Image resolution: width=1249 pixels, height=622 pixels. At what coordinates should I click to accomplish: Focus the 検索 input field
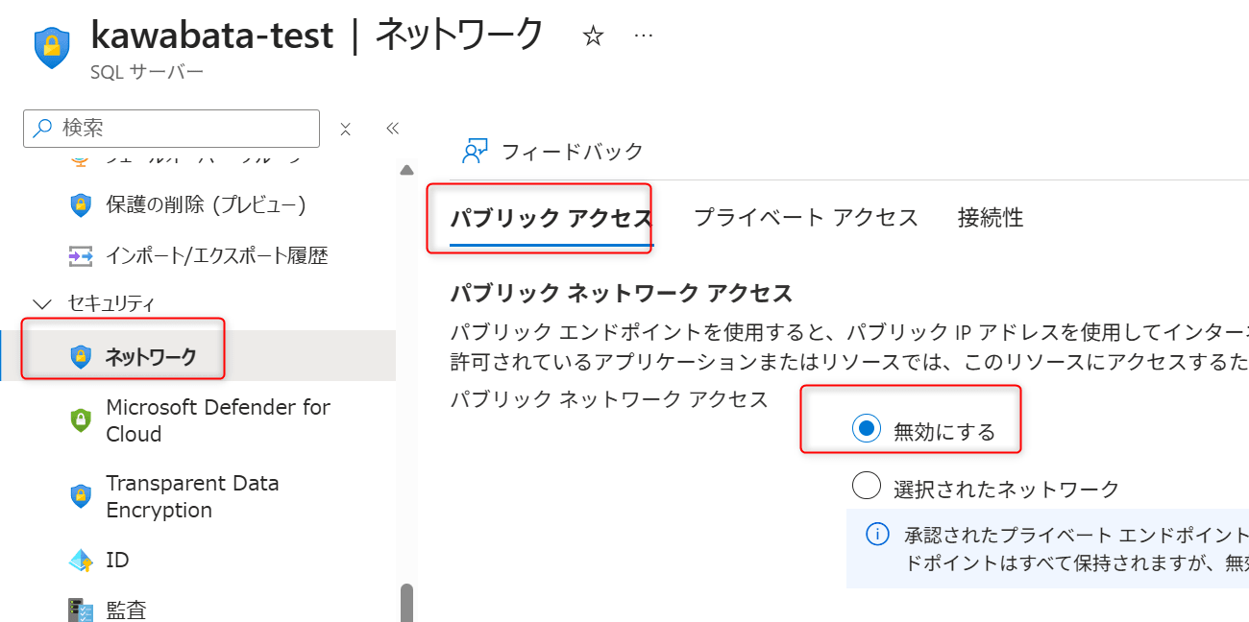pos(171,128)
